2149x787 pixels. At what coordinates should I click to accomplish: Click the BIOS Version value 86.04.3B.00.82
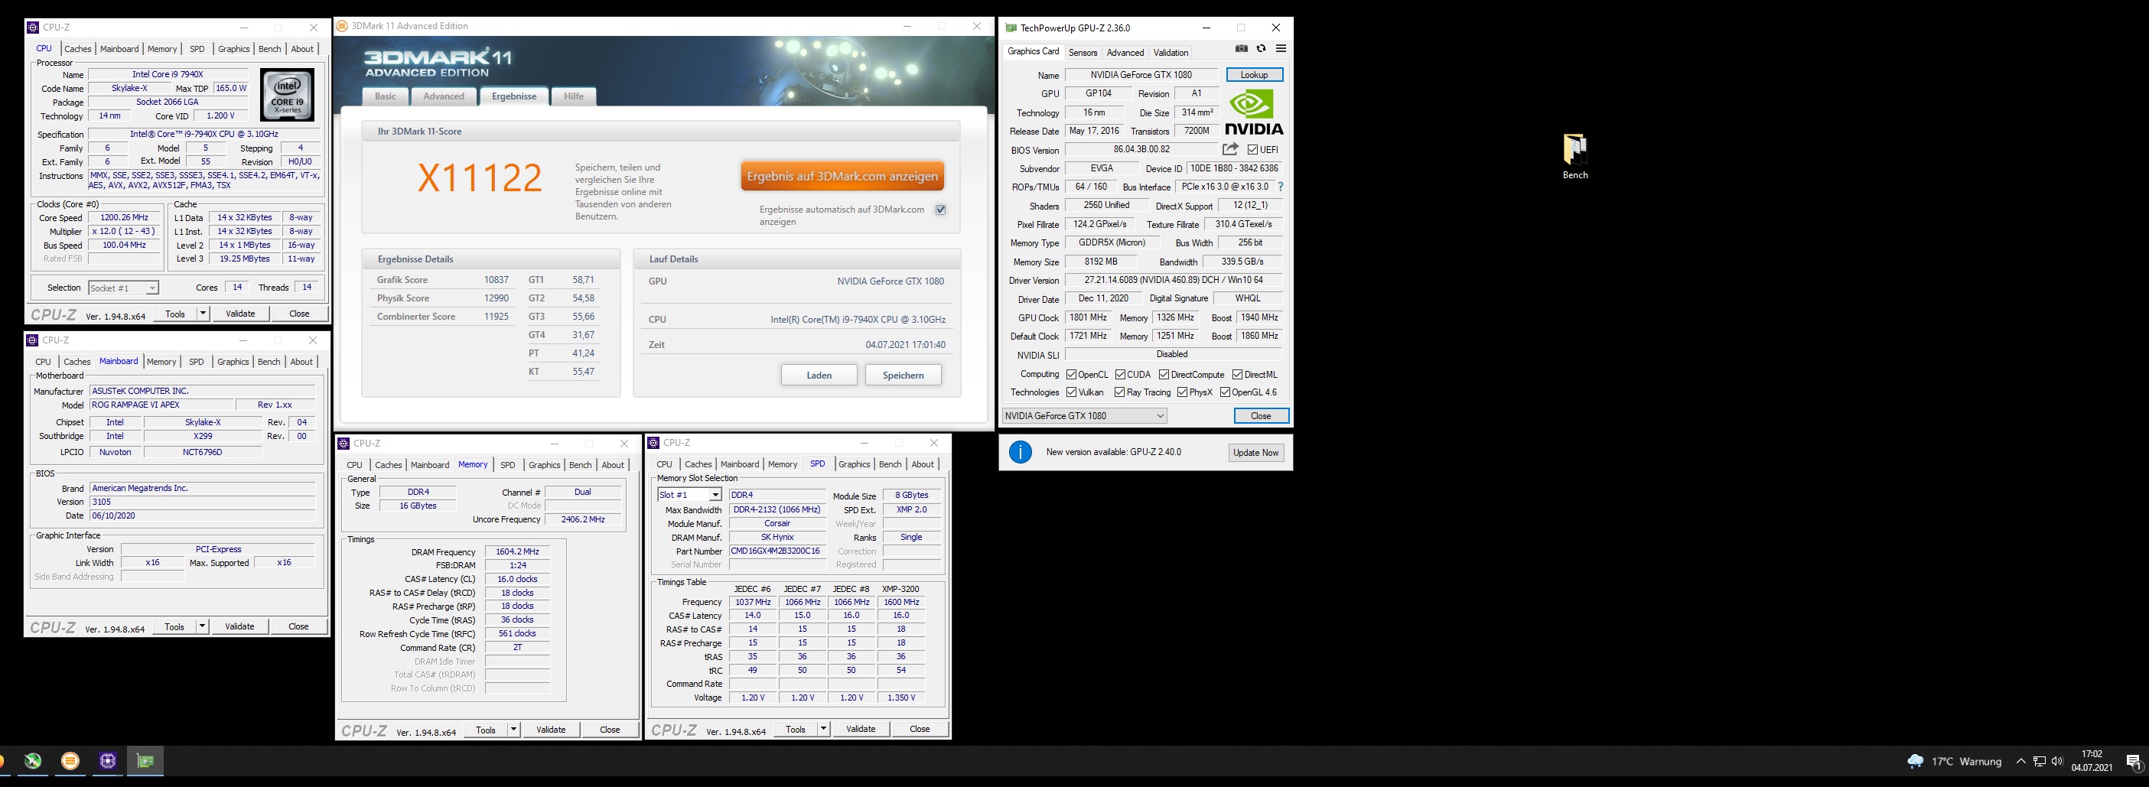[1141, 150]
